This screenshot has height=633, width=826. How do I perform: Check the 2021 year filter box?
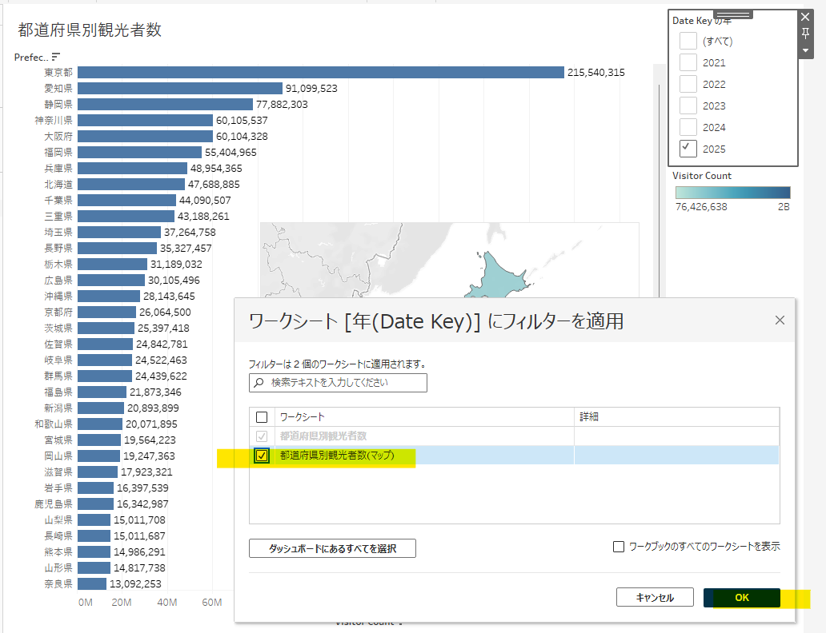pos(688,62)
